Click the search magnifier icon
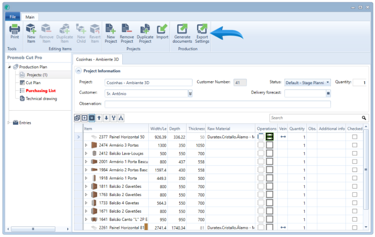This screenshot has width=375, height=237. click(x=364, y=118)
